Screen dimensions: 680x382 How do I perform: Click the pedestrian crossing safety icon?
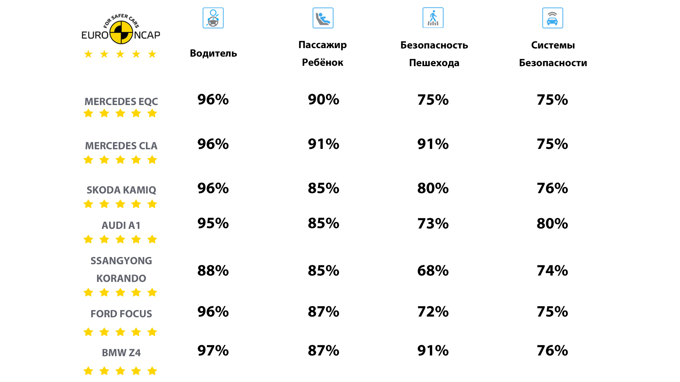coord(433,18)
